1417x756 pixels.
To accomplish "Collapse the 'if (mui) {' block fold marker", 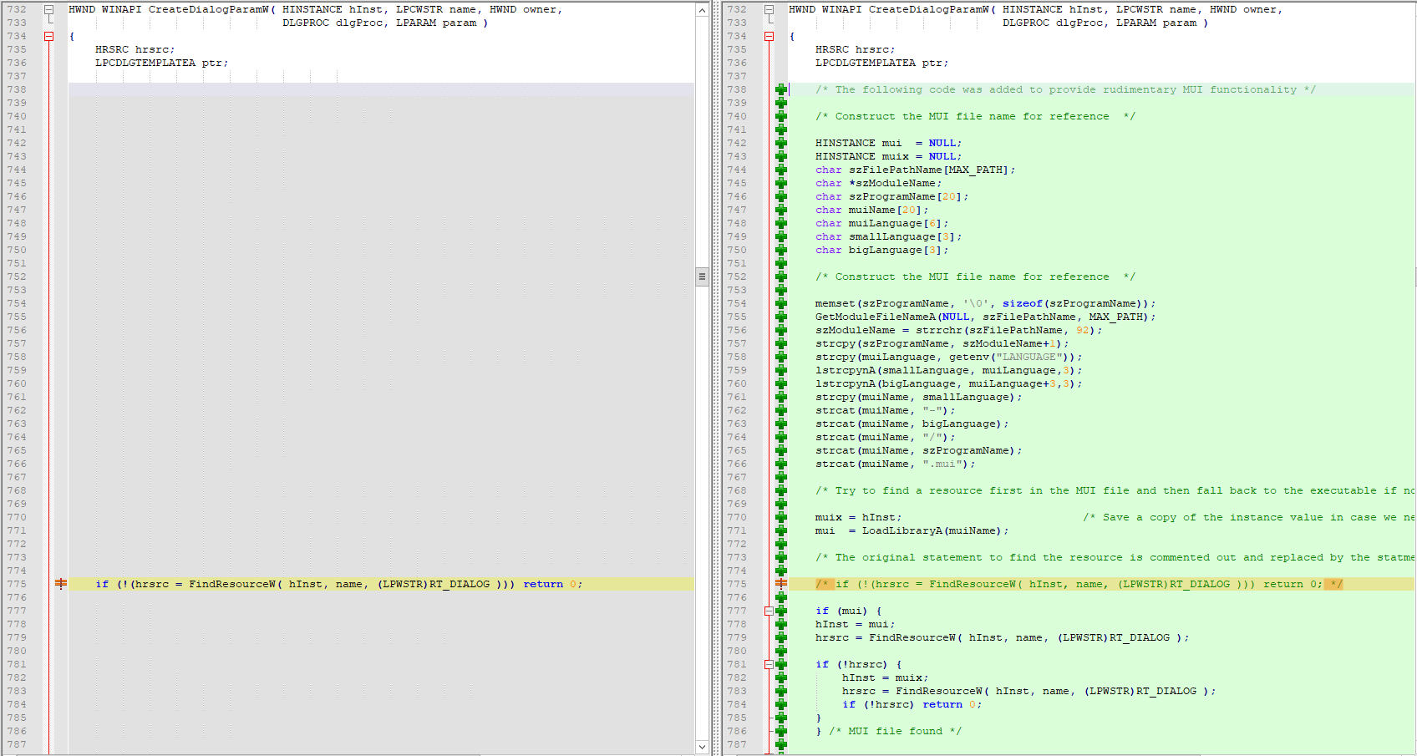I will coord(769,611).
